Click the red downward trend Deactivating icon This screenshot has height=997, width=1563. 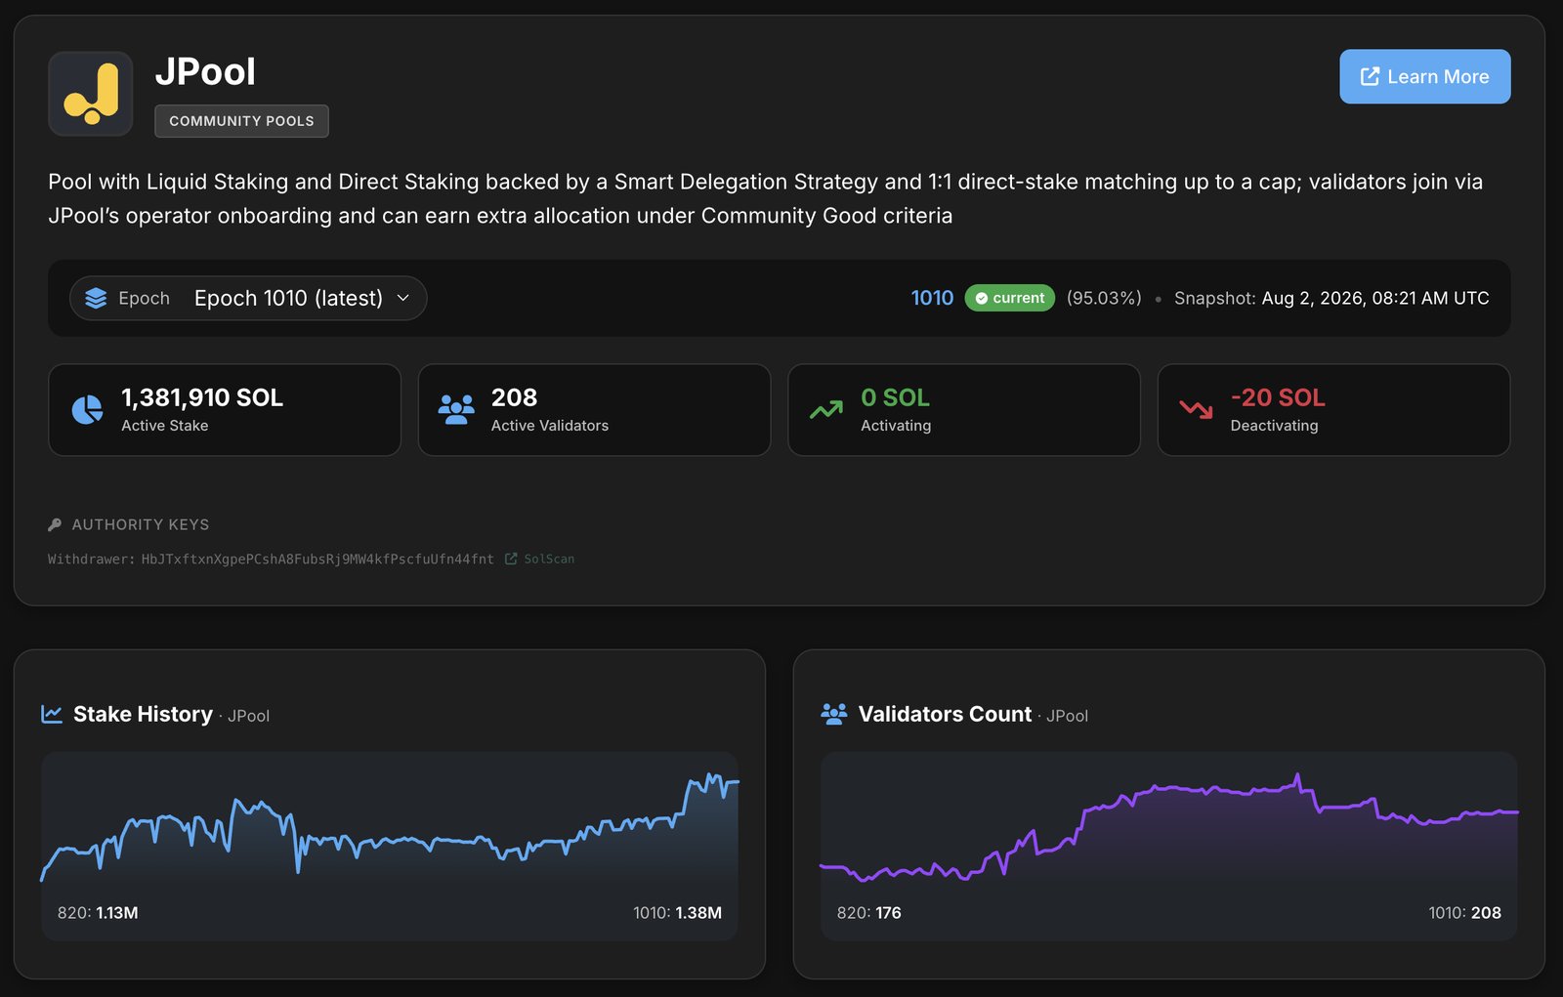click(x=1196, y=410)
